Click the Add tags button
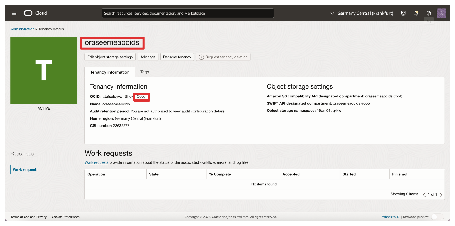 [x=148, y=57]
